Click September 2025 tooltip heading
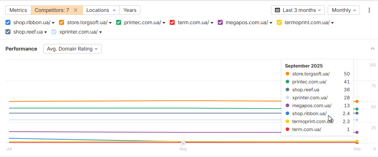The height and width of the screenshot is (157, 378). [x=304, y=66]
